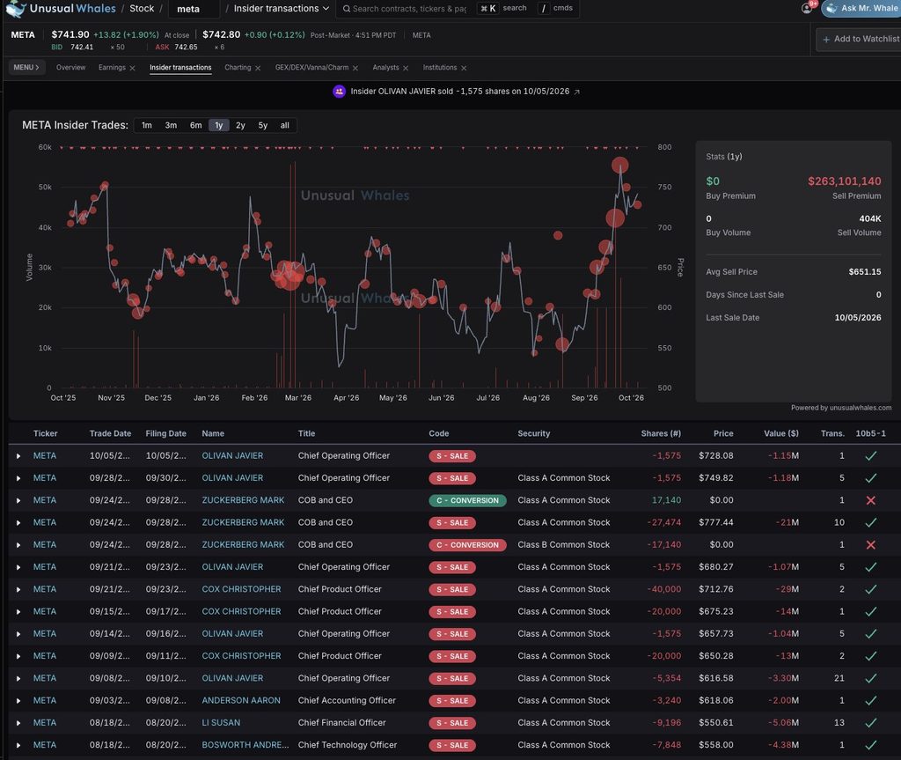Open Ask Mr. Whale assistant
The image size is (901, 760).
pyautogui.click(x=861, y=8)
